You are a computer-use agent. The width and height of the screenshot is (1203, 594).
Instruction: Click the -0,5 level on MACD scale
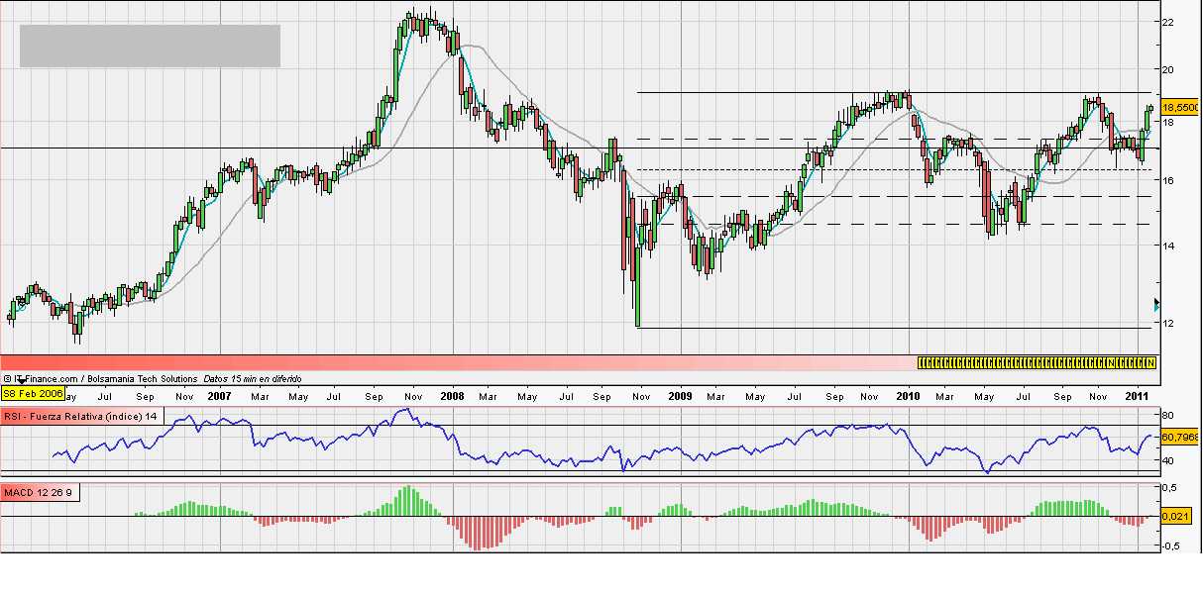(x=1169, y=545)
